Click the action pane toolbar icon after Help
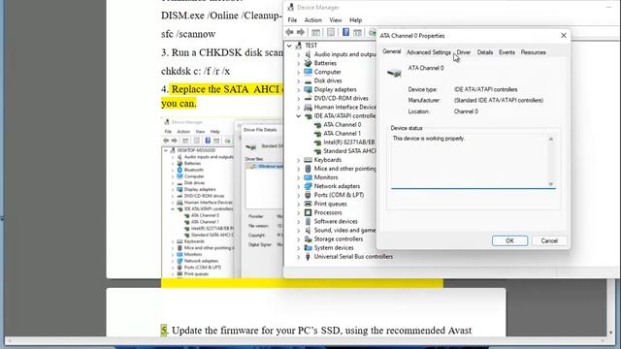This screenshot has height=349, width=621. pyautogui.click(x=357, y=32)
